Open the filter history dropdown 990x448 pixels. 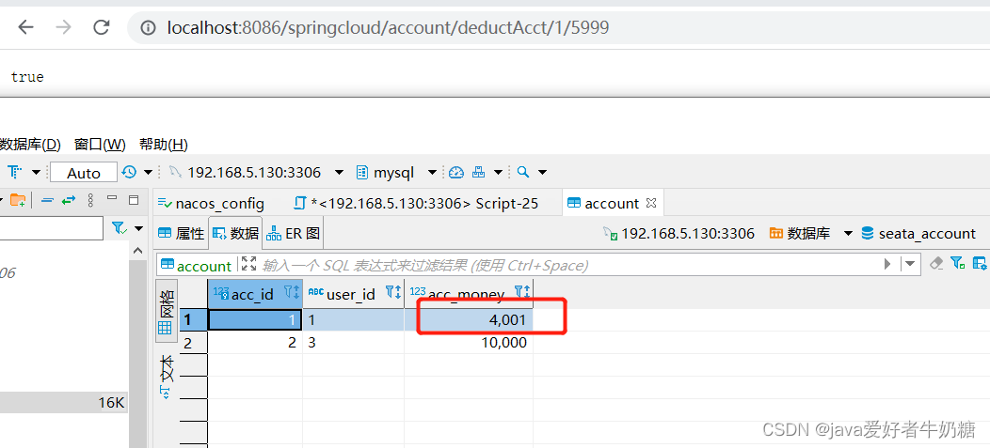pos(910,264)
